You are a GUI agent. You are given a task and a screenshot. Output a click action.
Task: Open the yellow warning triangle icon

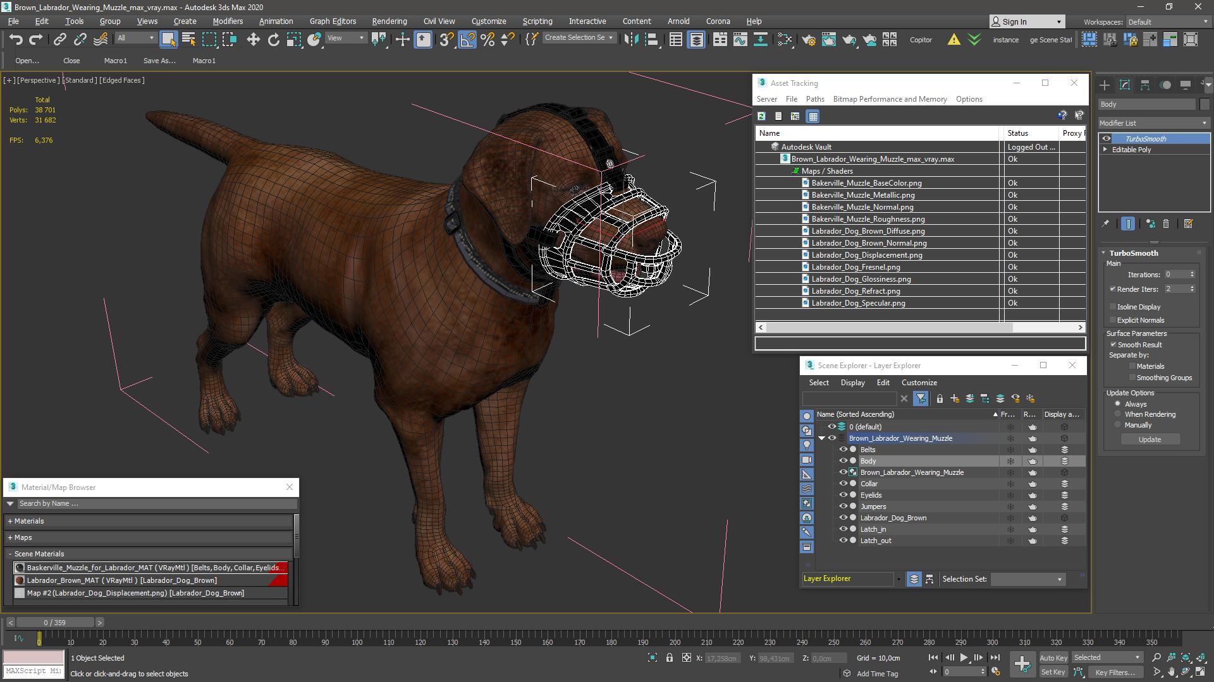[953, 39]
